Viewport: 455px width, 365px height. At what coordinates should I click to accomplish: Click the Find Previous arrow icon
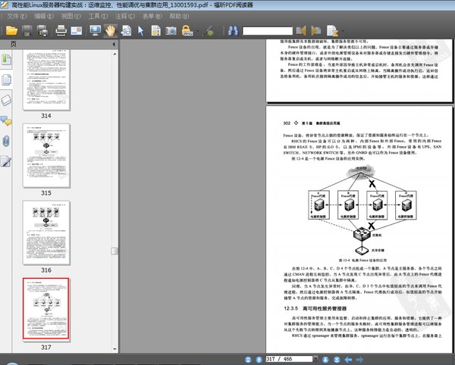coord(301,31)
